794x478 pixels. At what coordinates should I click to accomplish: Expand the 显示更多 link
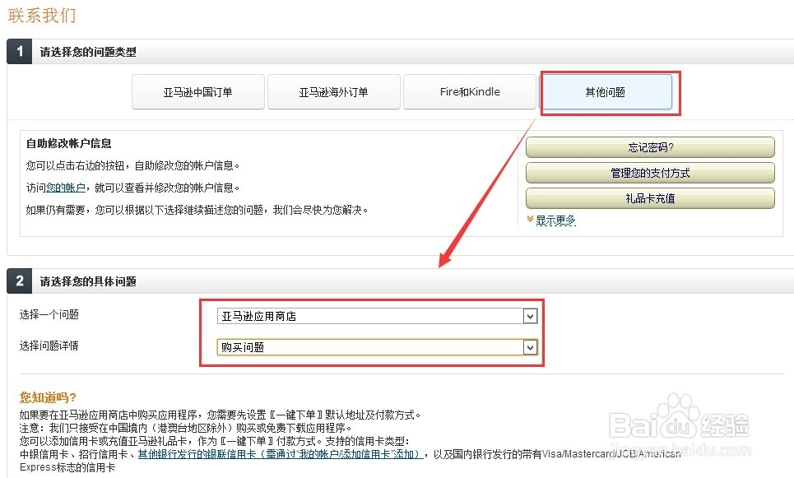click(x=555, y=220)
